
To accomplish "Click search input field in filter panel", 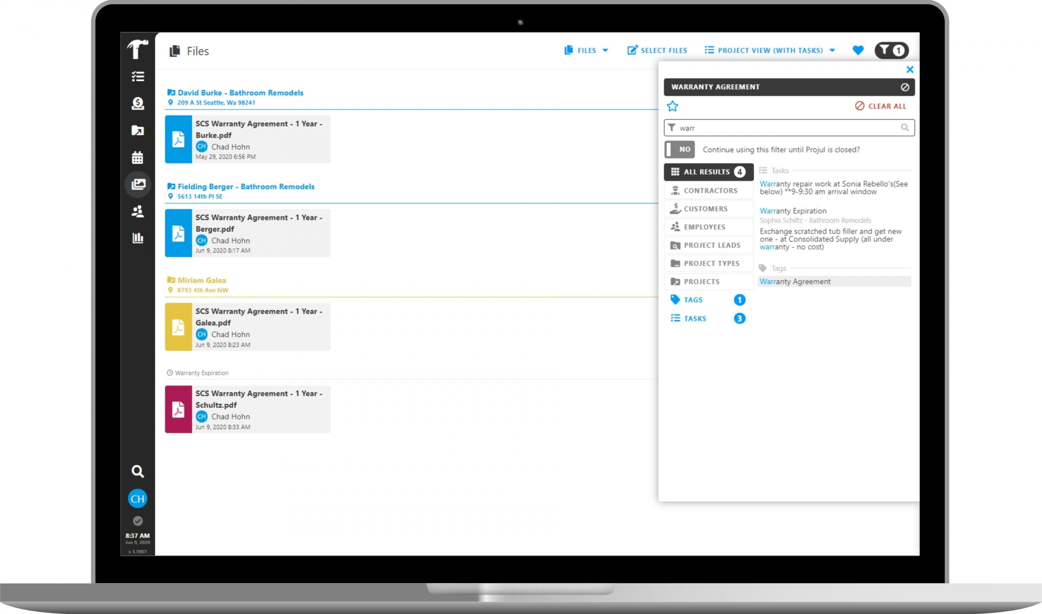I will (x=789, y=127).
